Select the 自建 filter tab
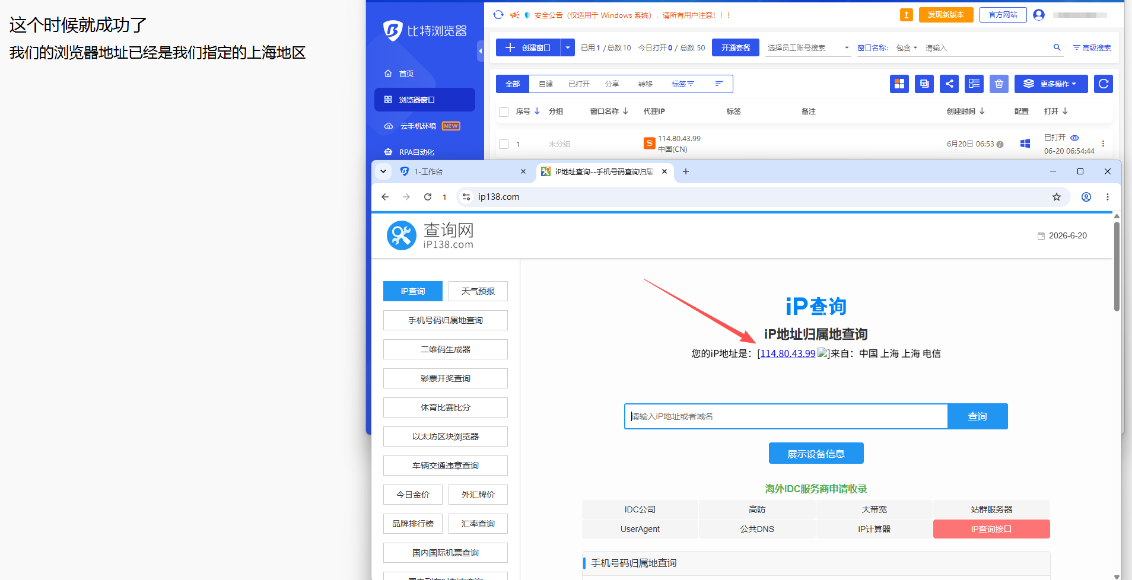The height and width of the screenshot is (580, 1132). (x=546, y=84)
